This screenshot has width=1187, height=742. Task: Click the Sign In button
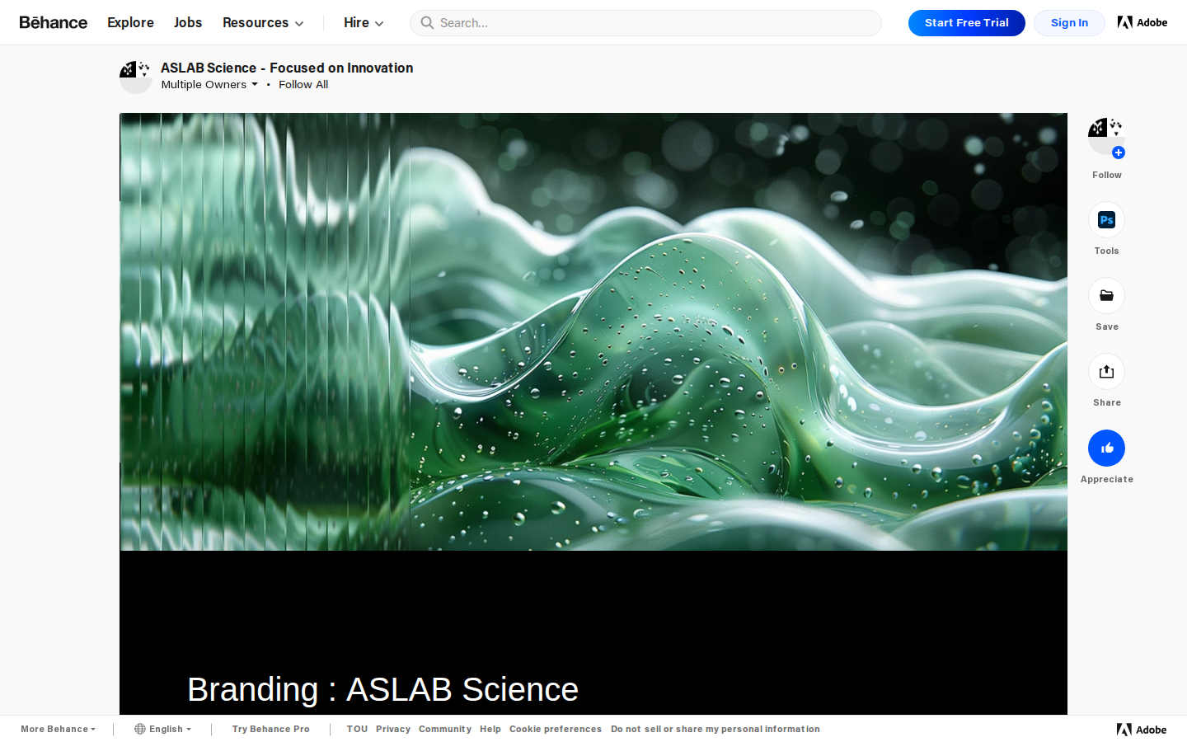[1069, 22]
